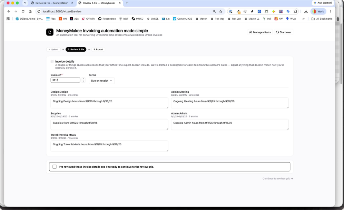Expand the tab search dropdown arrow
This screenshot has height=210, width=344.
pos(25,3)
